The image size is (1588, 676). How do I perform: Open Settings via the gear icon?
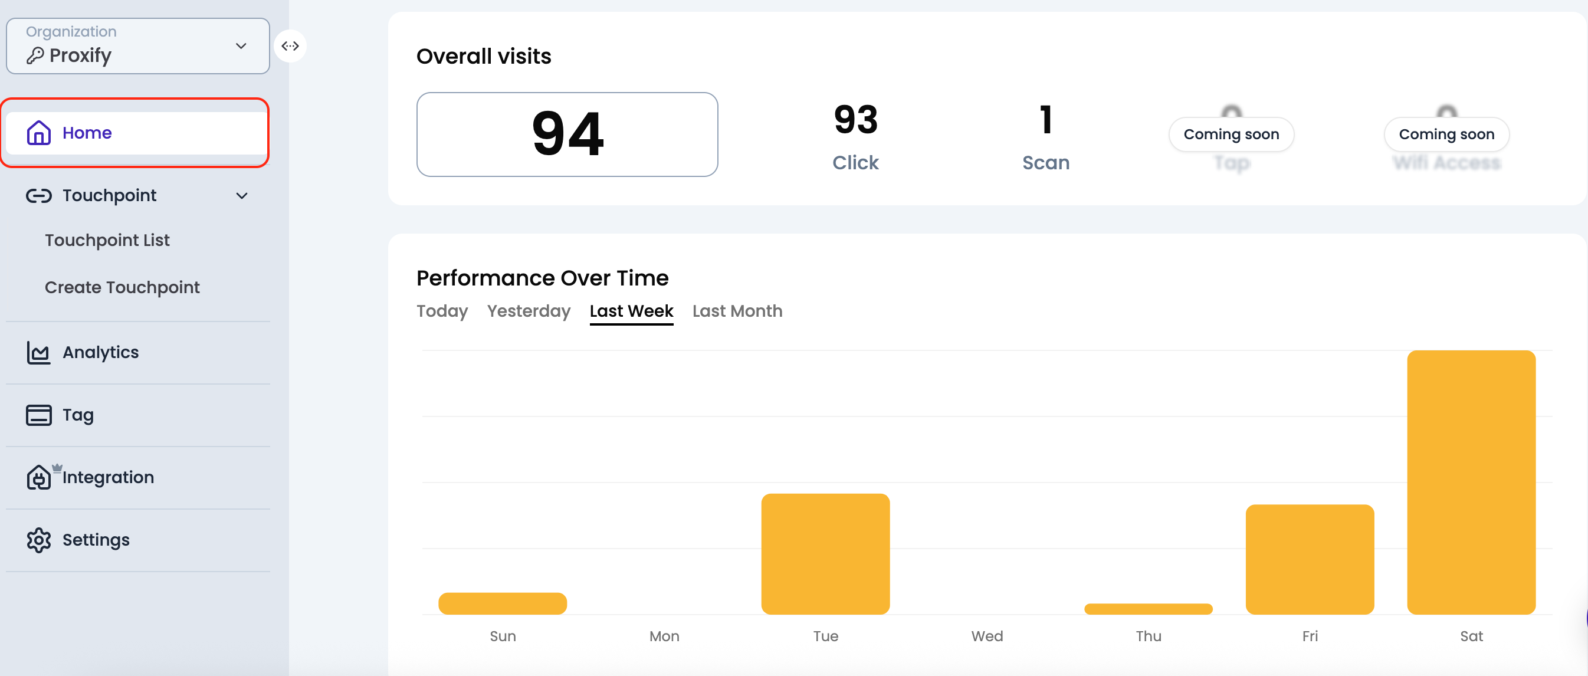click(x=39, y=540)
